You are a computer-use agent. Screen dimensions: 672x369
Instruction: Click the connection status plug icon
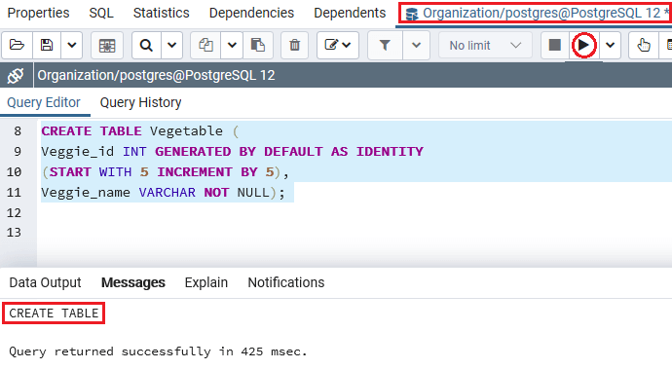click(x=16, y=75)
